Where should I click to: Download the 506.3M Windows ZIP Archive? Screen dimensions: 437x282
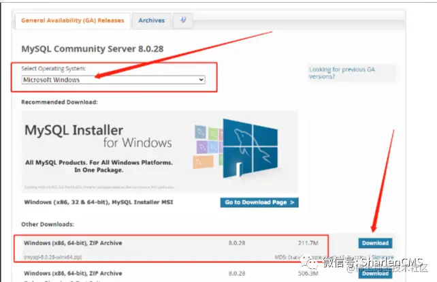click(x=375, y=274)
